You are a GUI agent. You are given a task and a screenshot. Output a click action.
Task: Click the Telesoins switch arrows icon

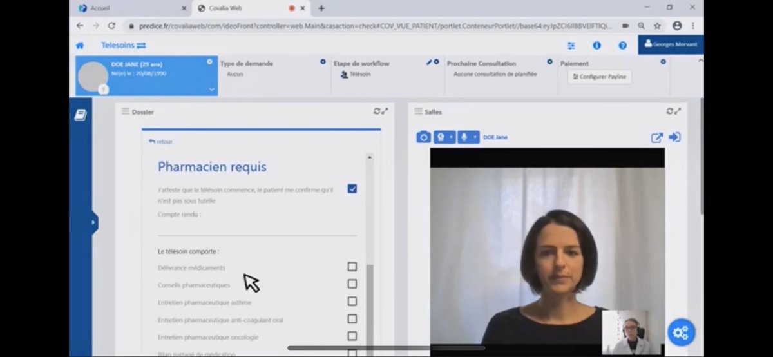(x=142, y=46)
